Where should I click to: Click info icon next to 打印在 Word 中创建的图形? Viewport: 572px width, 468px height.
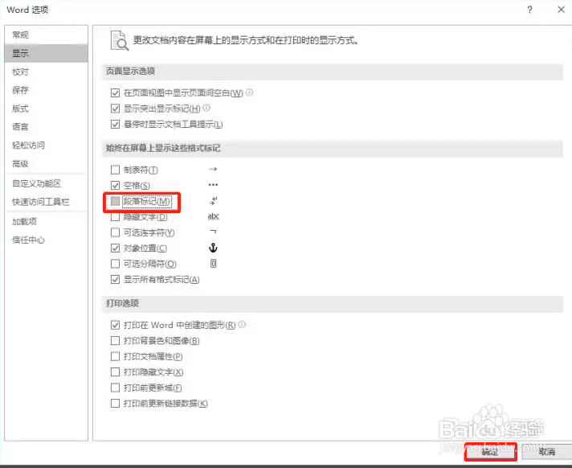(x=243, y=324)
